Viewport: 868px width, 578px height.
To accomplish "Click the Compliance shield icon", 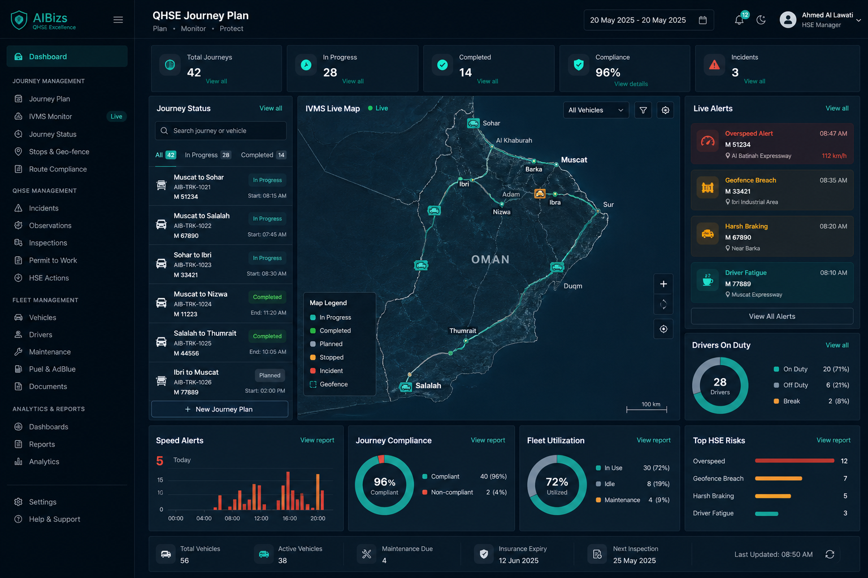I will click(x=579, y=65).
